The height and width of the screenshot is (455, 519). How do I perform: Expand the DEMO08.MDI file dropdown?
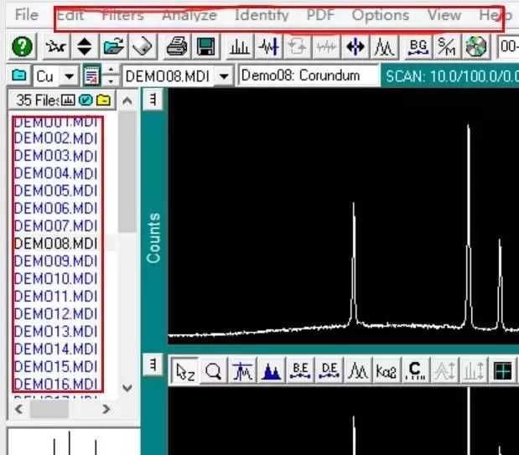tap(224, 77)
